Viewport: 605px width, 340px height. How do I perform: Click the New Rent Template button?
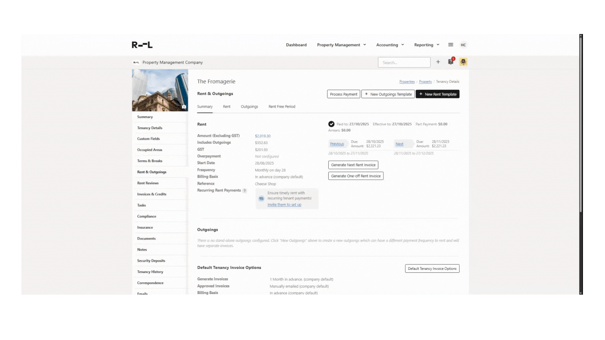point(437,94)
